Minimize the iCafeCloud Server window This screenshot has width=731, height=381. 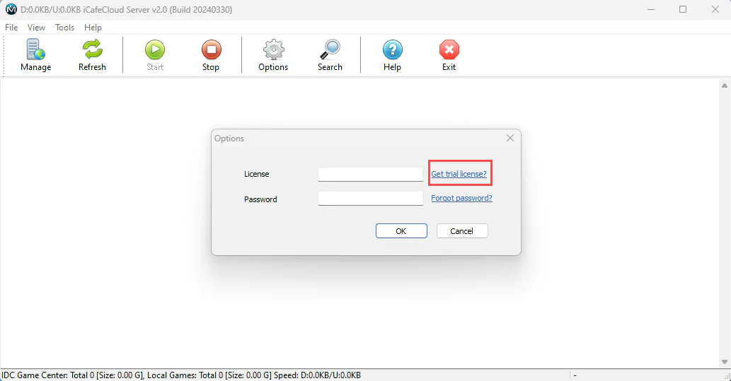click(651, 9)
